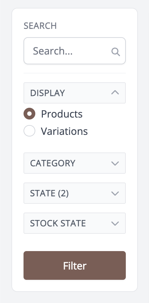Apply filters via the Filter button label
The image size is (149, 303).
75,266
